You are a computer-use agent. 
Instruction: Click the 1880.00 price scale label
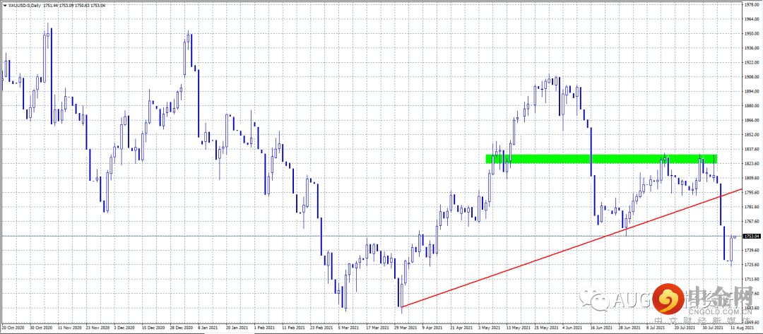[x=752, y=106]
